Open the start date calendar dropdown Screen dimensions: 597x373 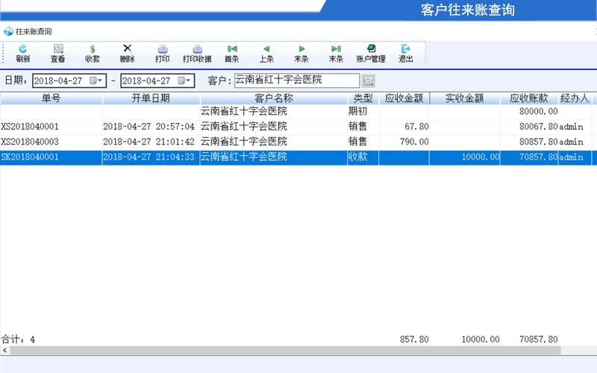[96, 81]
